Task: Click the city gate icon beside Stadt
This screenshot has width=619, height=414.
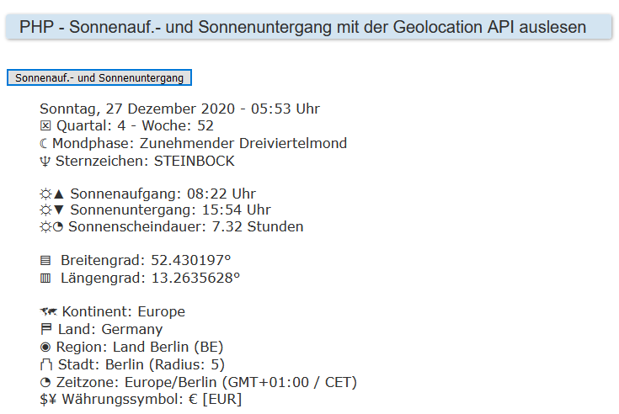Action: pos(45,365)
